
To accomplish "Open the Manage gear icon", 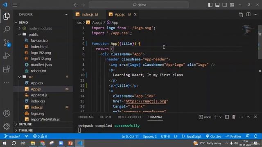I will pyautogui.click(x=7, y=126).
